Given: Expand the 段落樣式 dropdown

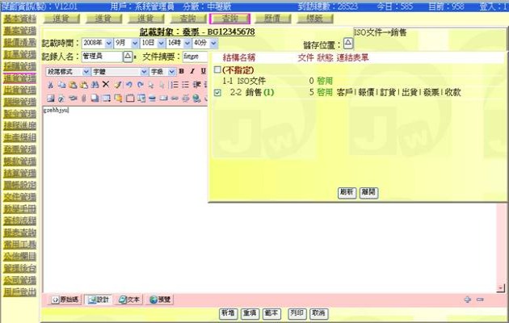Looking at the screenshot, I should (66, 72).
